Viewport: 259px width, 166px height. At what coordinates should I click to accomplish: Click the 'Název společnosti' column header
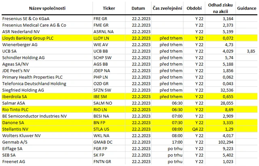pyautogui.click(x=47, y=8)
